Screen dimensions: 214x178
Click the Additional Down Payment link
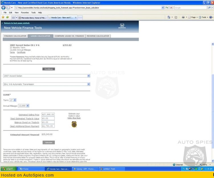click(x=25, y=126)
